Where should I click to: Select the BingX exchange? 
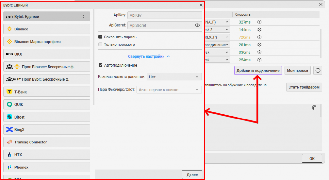tap(47, 129)
